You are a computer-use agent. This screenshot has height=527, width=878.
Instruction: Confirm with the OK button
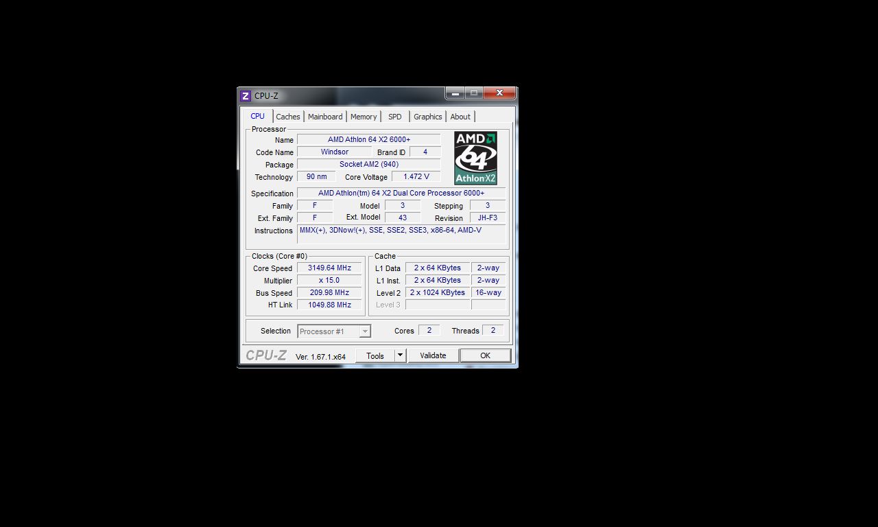(x=486, y=355)
